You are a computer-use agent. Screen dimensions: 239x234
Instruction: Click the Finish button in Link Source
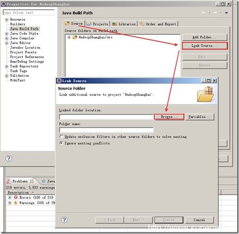point(169,220)
